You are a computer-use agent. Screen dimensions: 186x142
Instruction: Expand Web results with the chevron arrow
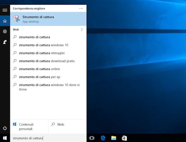[x=82, y=29]
